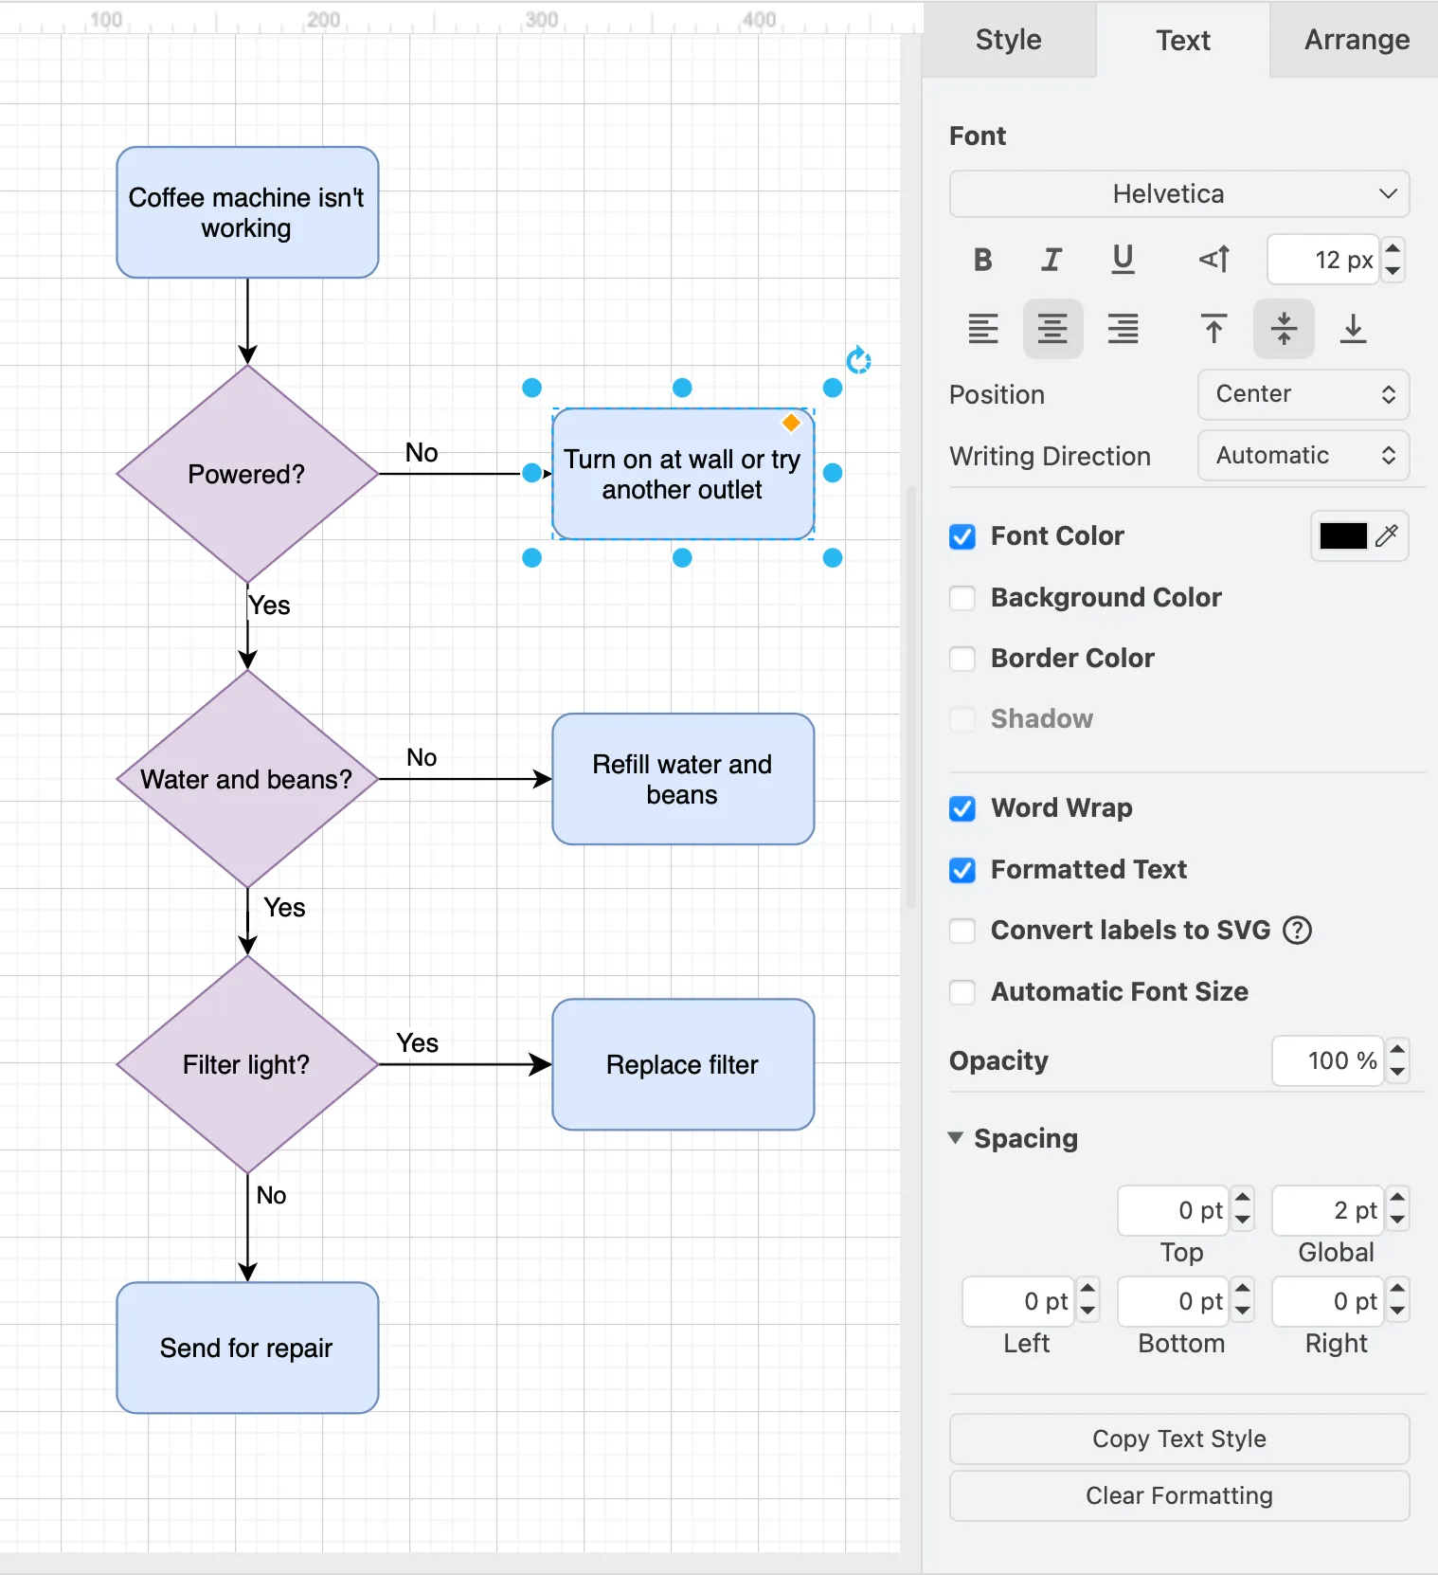Viewport: 1438px width, 1575px height.
Task: Uncheck the Formatted Text checkbox
Action: click(962, 870)
